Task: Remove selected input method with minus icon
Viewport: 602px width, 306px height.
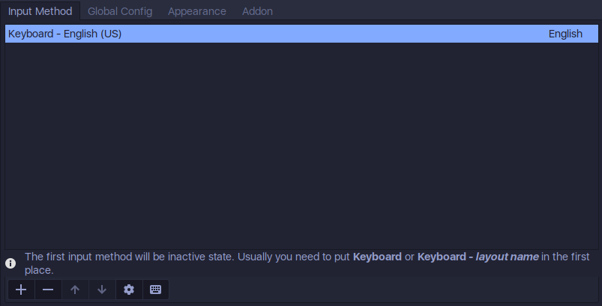Action: point(48,290)
